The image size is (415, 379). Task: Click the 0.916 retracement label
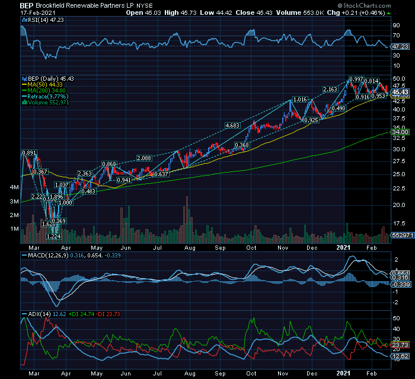[x=363, y=97]
